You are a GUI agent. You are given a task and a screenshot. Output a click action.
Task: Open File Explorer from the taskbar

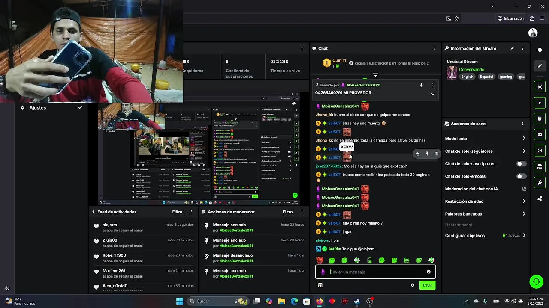coord(281,301)
